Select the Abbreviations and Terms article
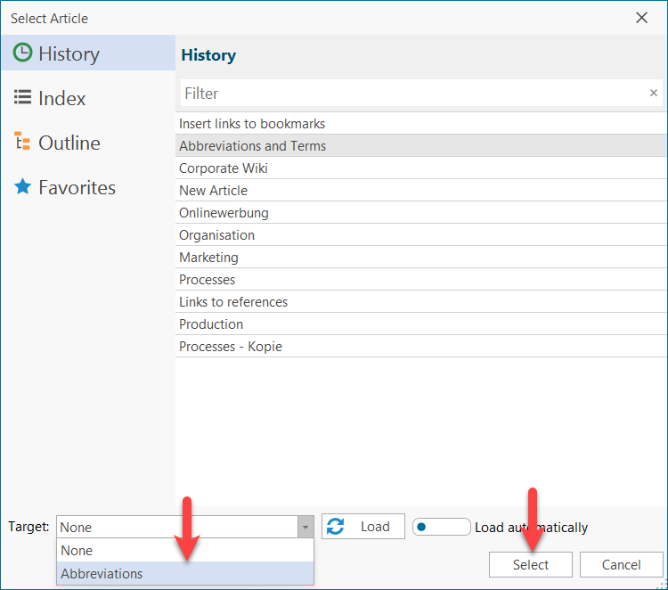 (253, 146)
